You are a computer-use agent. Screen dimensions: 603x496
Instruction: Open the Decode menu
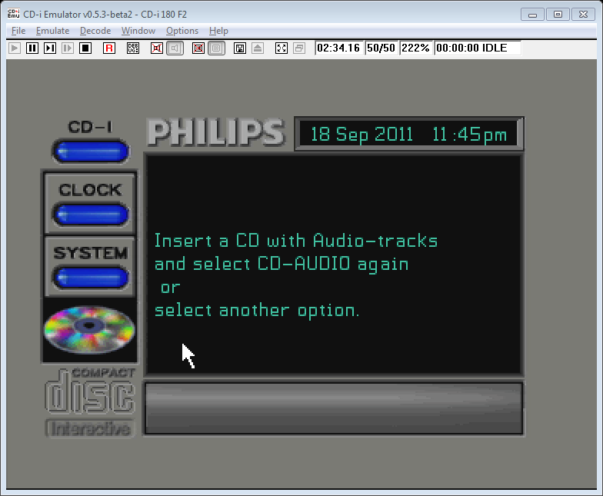95,31
